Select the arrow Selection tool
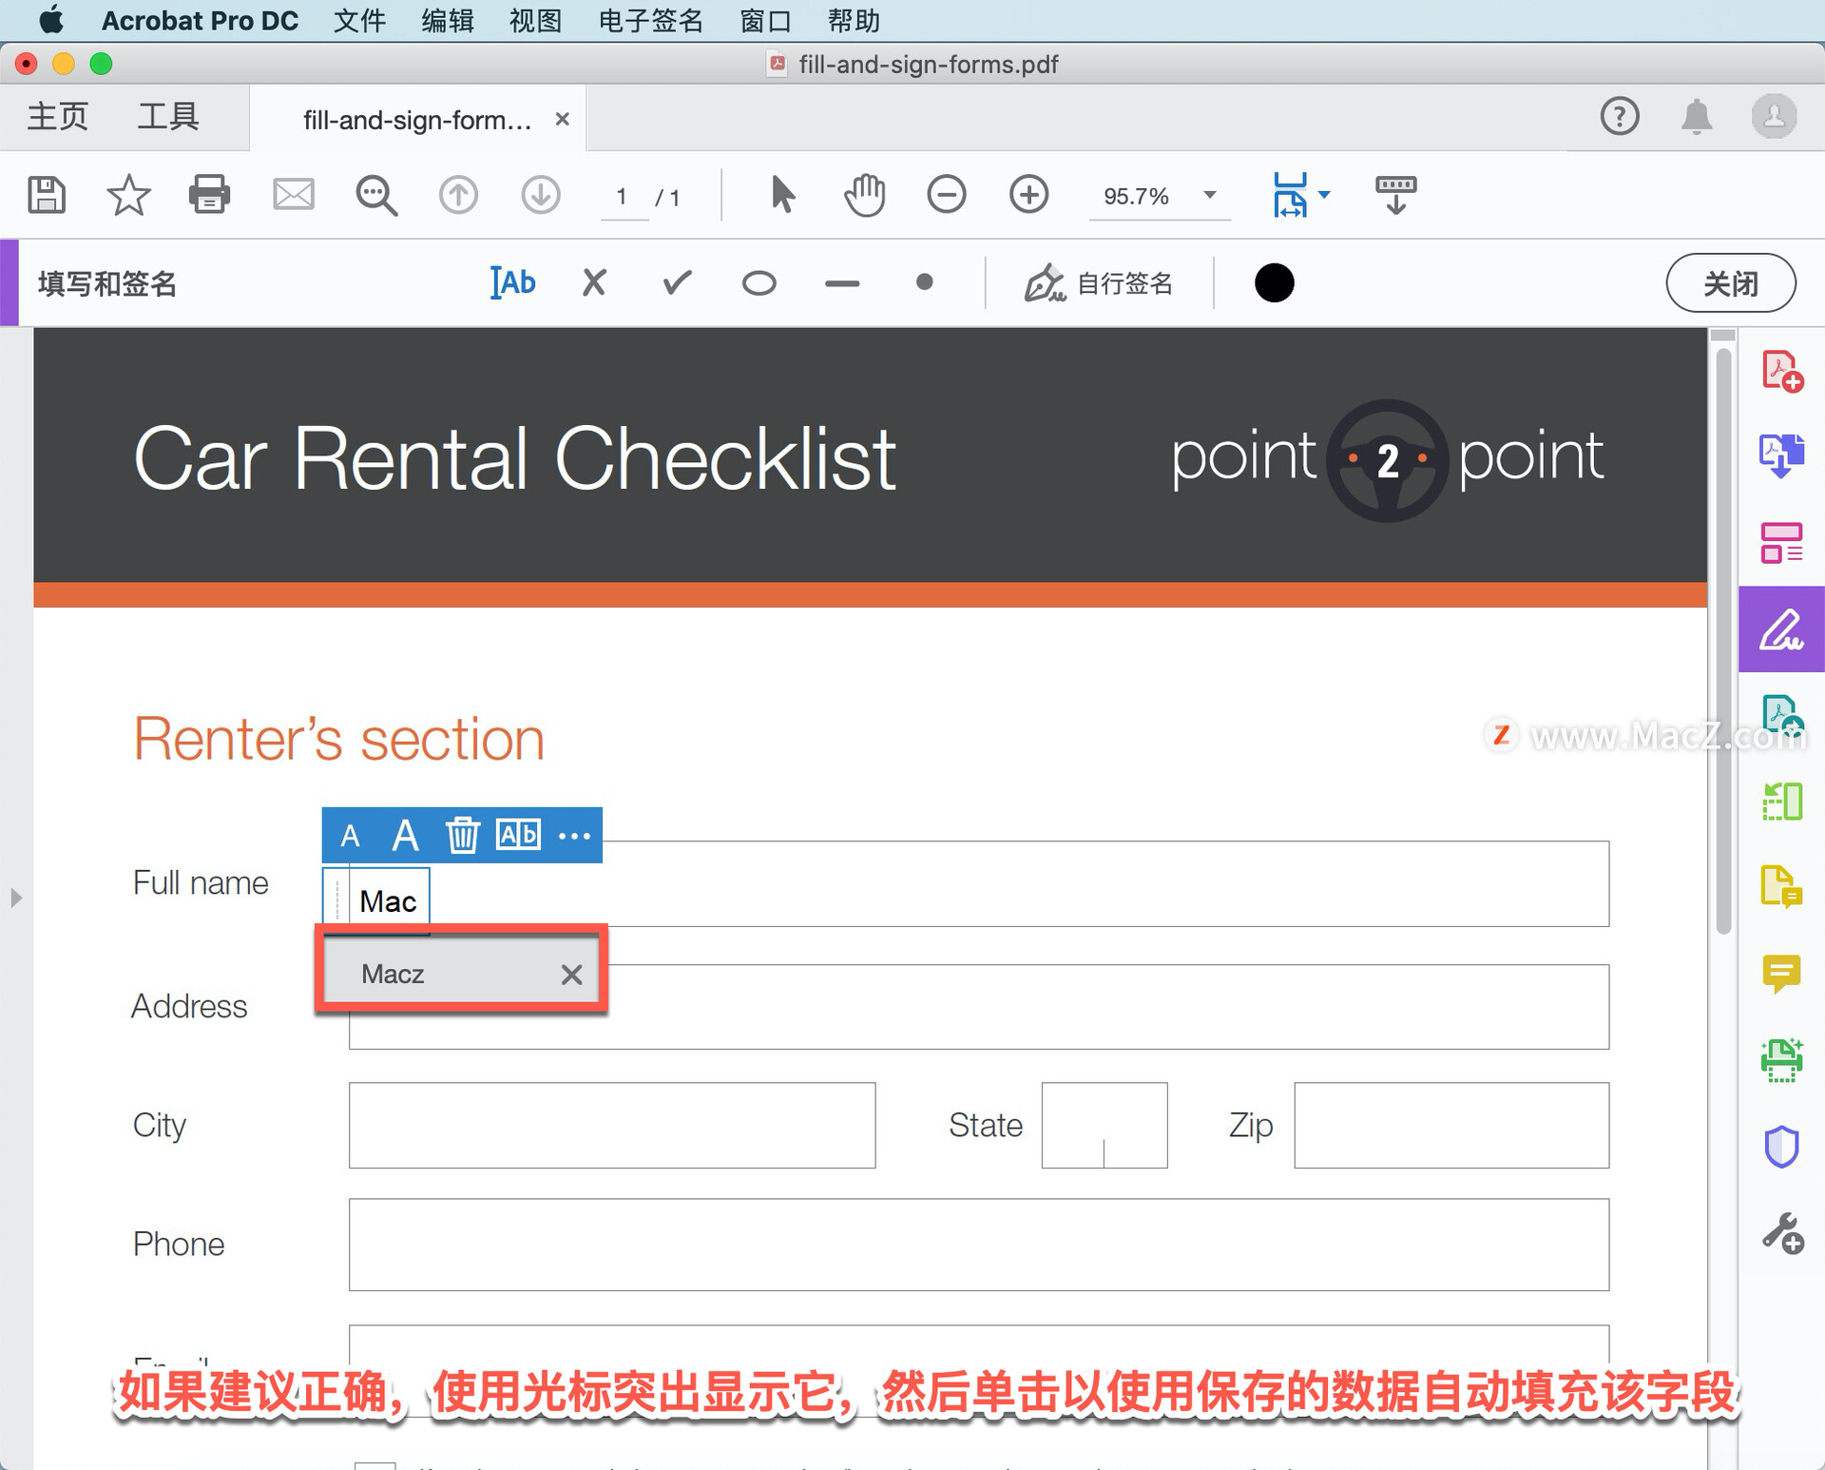 pyautogui.click(x=782, y=195)
